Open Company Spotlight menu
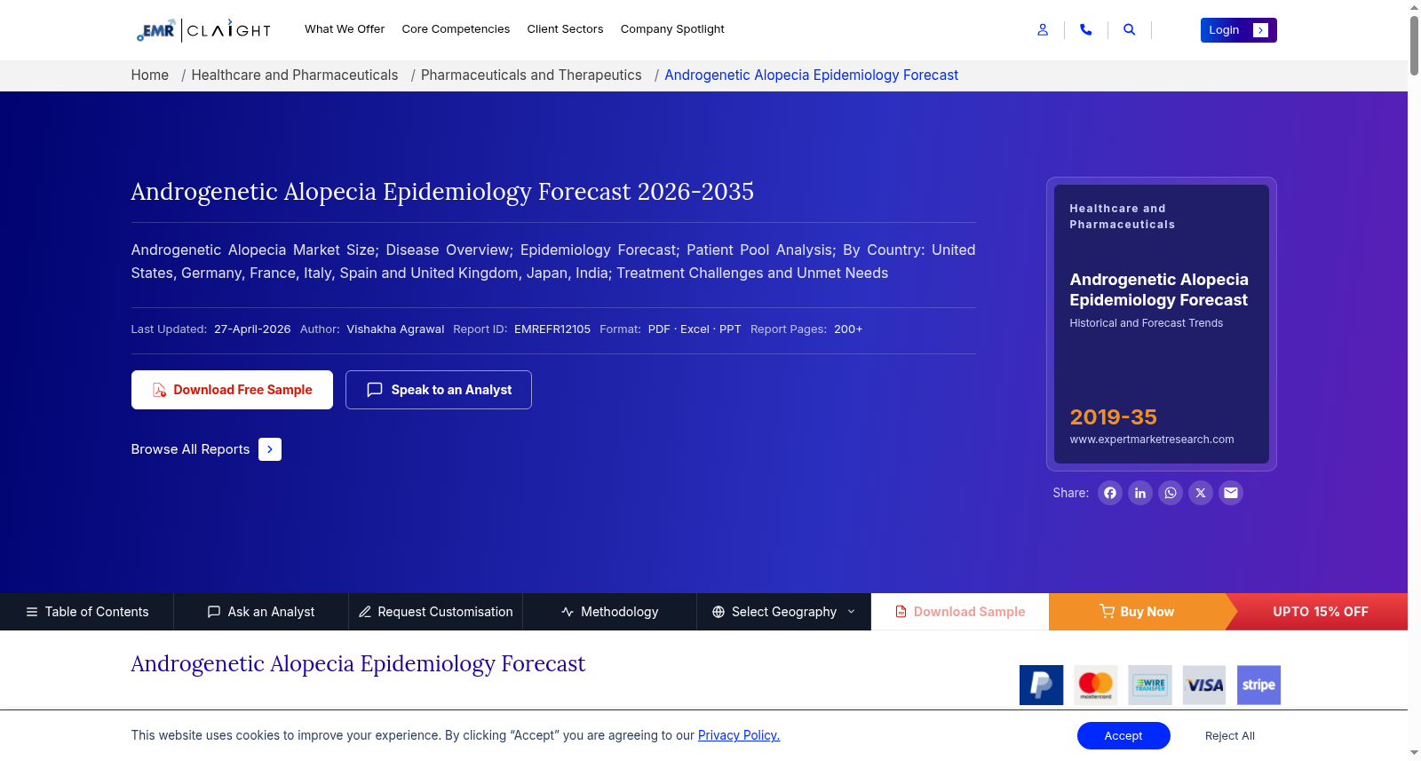Image resolution: width=1421 pixels, height=761 pixels. [x=672, y=29]
